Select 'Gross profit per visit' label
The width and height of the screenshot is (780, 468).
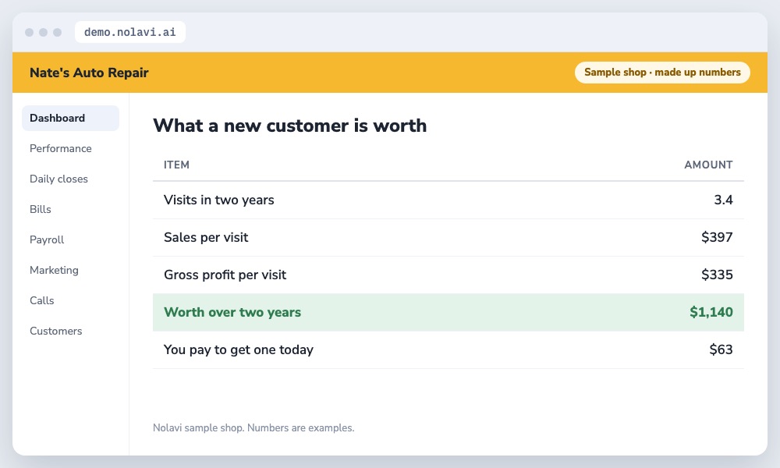pos(225,275)
